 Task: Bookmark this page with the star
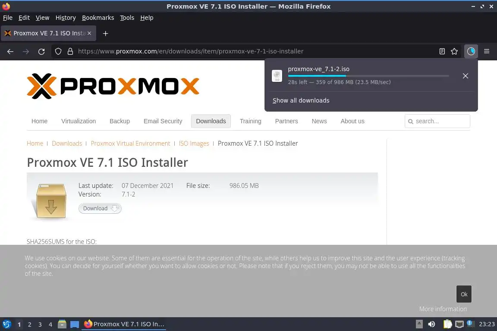click(454, 51)
